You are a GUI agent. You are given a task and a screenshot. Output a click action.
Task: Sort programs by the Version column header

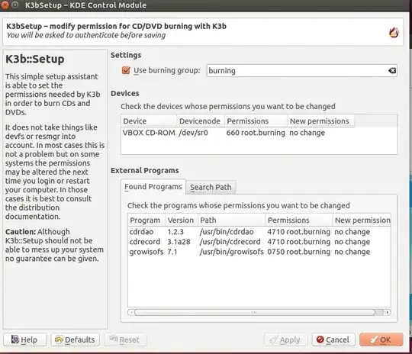tap(181, 220)
